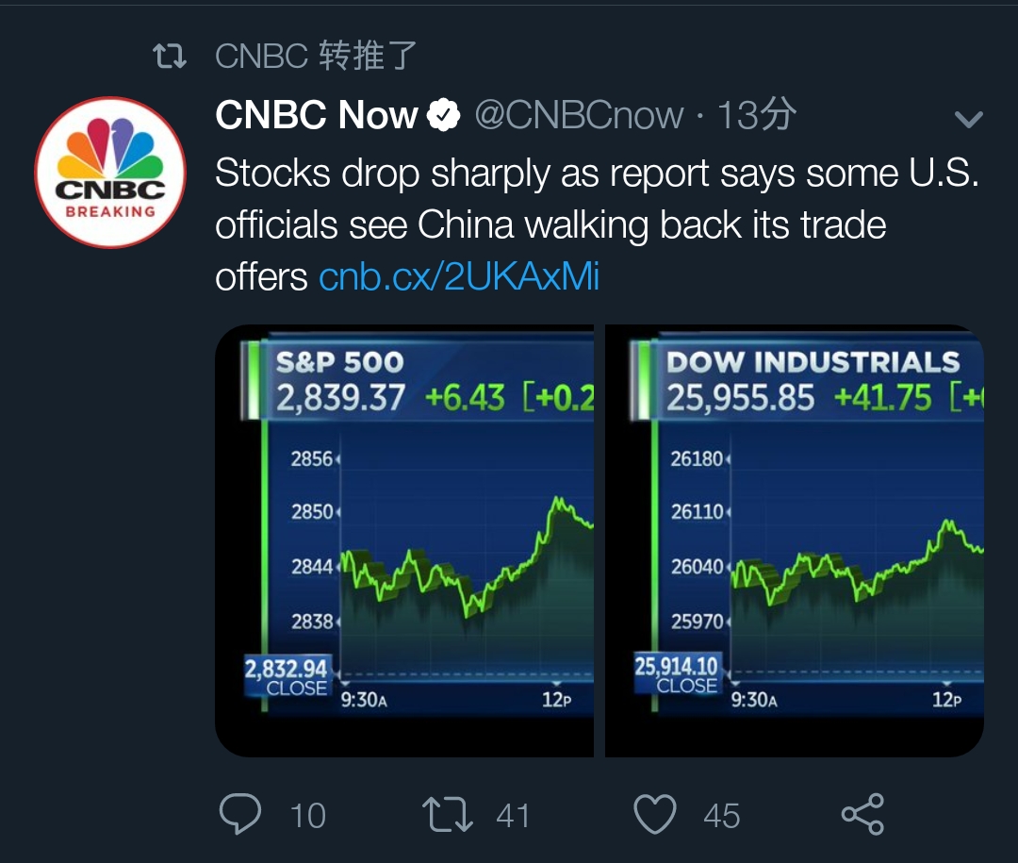This screenshot has width=1018, height=863.
Task: Click the retweet count 41
Action: (513, 816)
